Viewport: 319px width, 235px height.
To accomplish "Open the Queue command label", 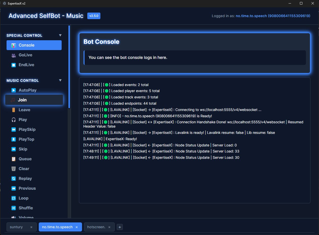I will click(x=25, y=159).
